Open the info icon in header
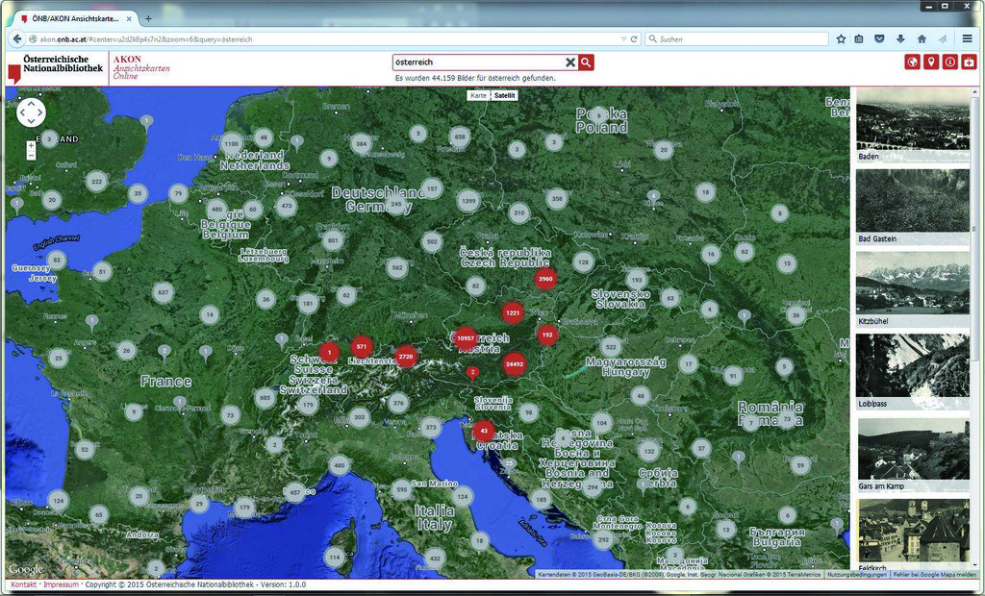The height and width of the screenshot is (596, 985). coord(949,62)
